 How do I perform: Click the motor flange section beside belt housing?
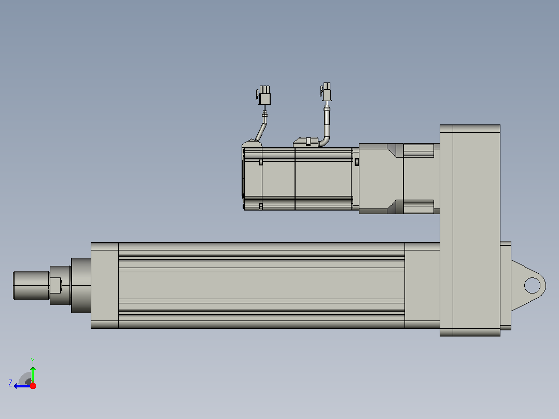point(422,178)
